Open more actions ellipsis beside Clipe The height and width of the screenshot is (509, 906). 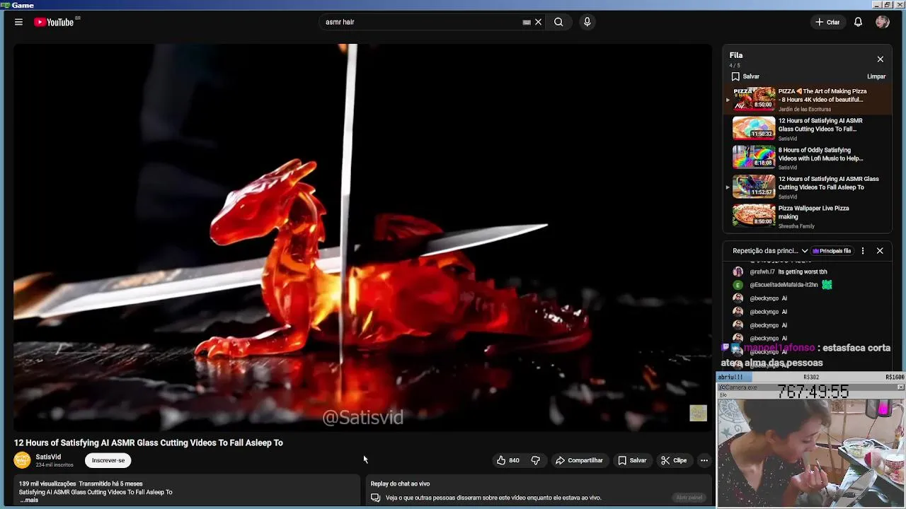tap(704, 460)
